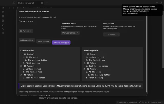Click 'At the dock' in Current order list
The image size is (164, 104).
pos(32,57)
